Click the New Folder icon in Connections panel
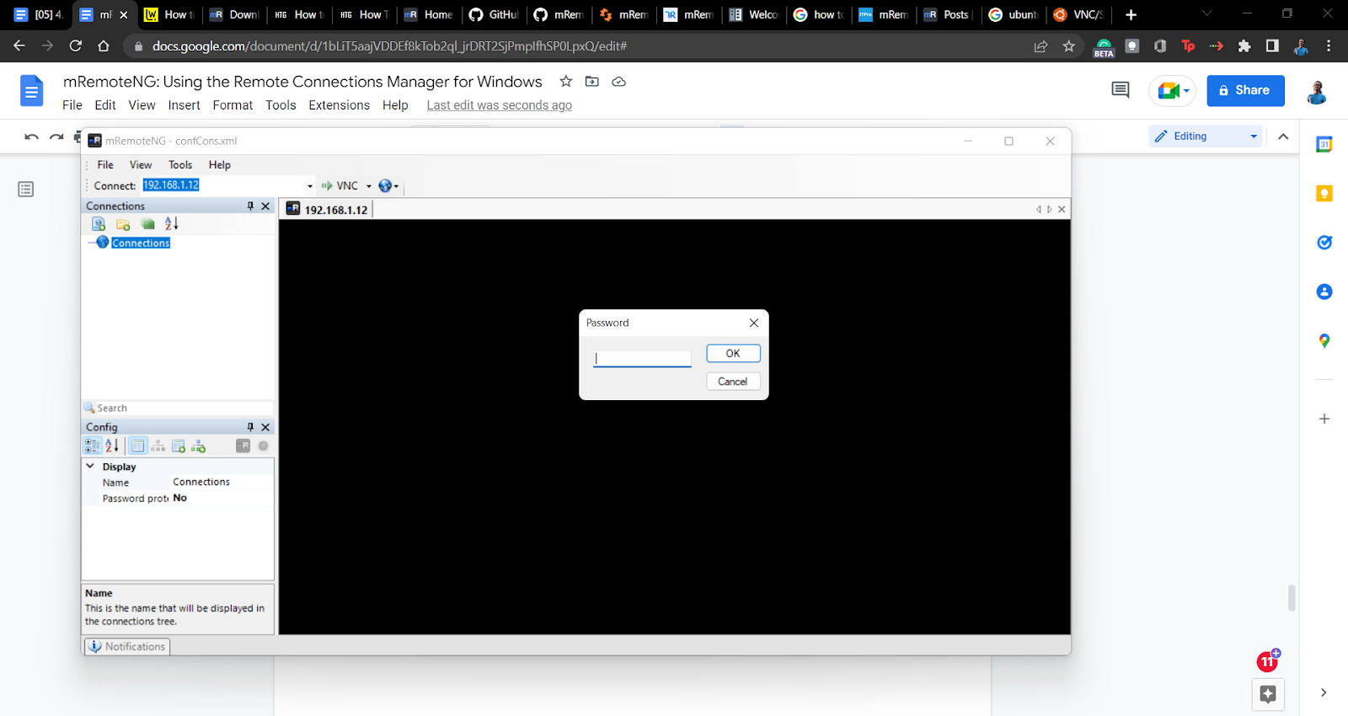The width and height of the screenshot is (1348, 716). 123,224
